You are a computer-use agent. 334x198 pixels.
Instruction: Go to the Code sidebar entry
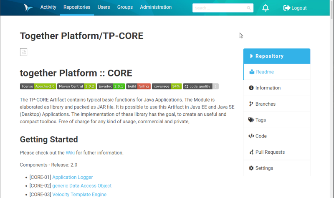pos(277,136)
